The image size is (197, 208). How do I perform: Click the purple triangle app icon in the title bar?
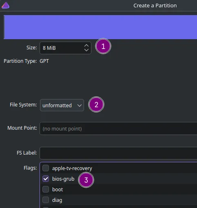click(5, 5)
